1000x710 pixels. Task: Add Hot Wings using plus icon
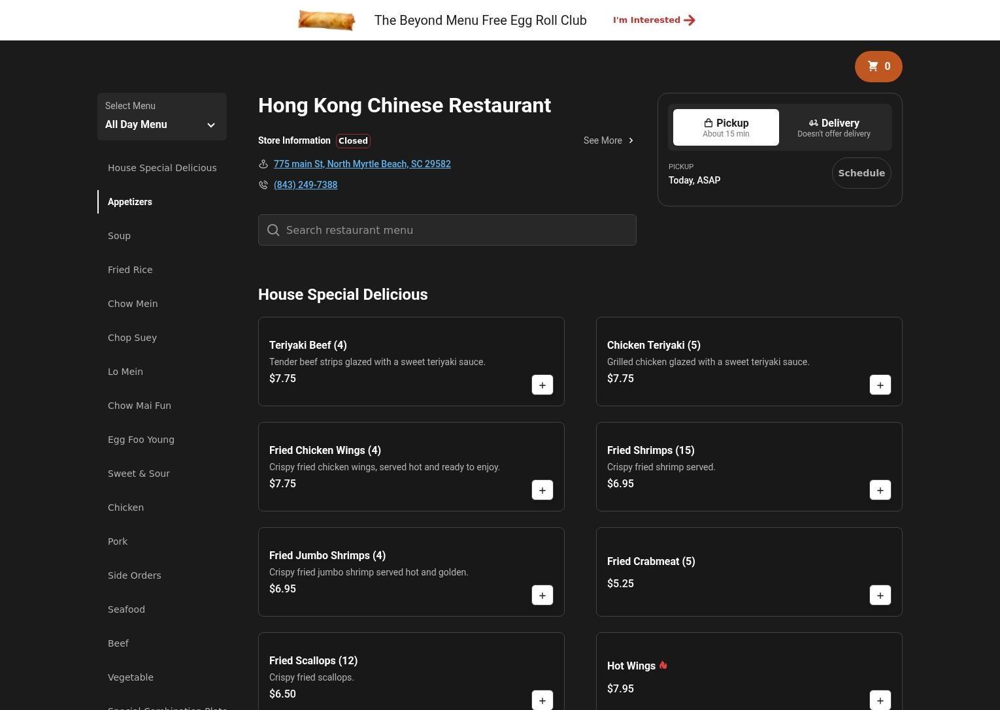[x=880, y=700]
